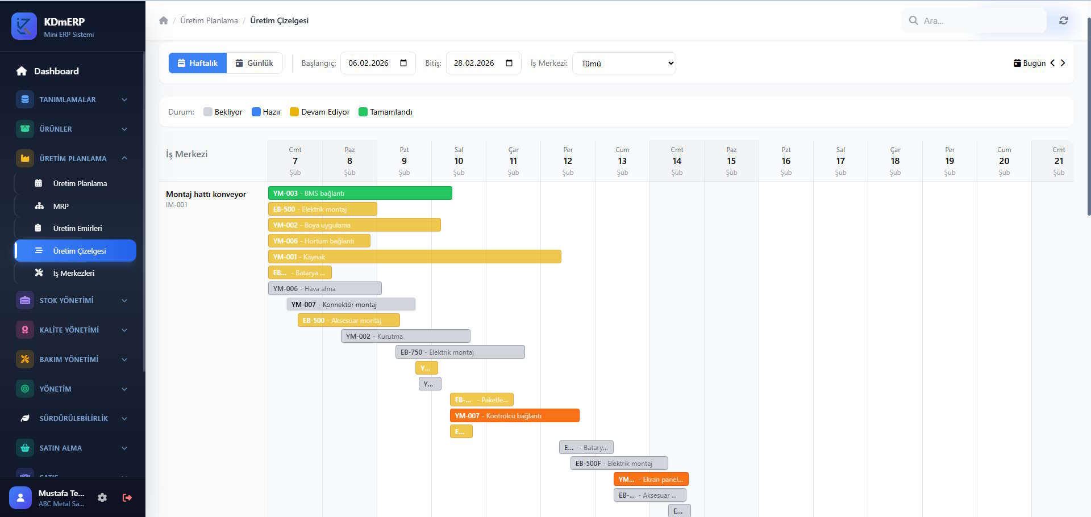The height and width of the screenshot is (517, 1091).
Task: Collapse the Üretim Planlama menu section
Action: [x=73, y=158]
